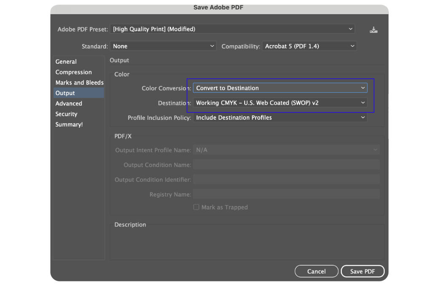This screenshot has width=432, height=286.
Task: Click the Registry Name input field
Action: click(x=286, y=194)
